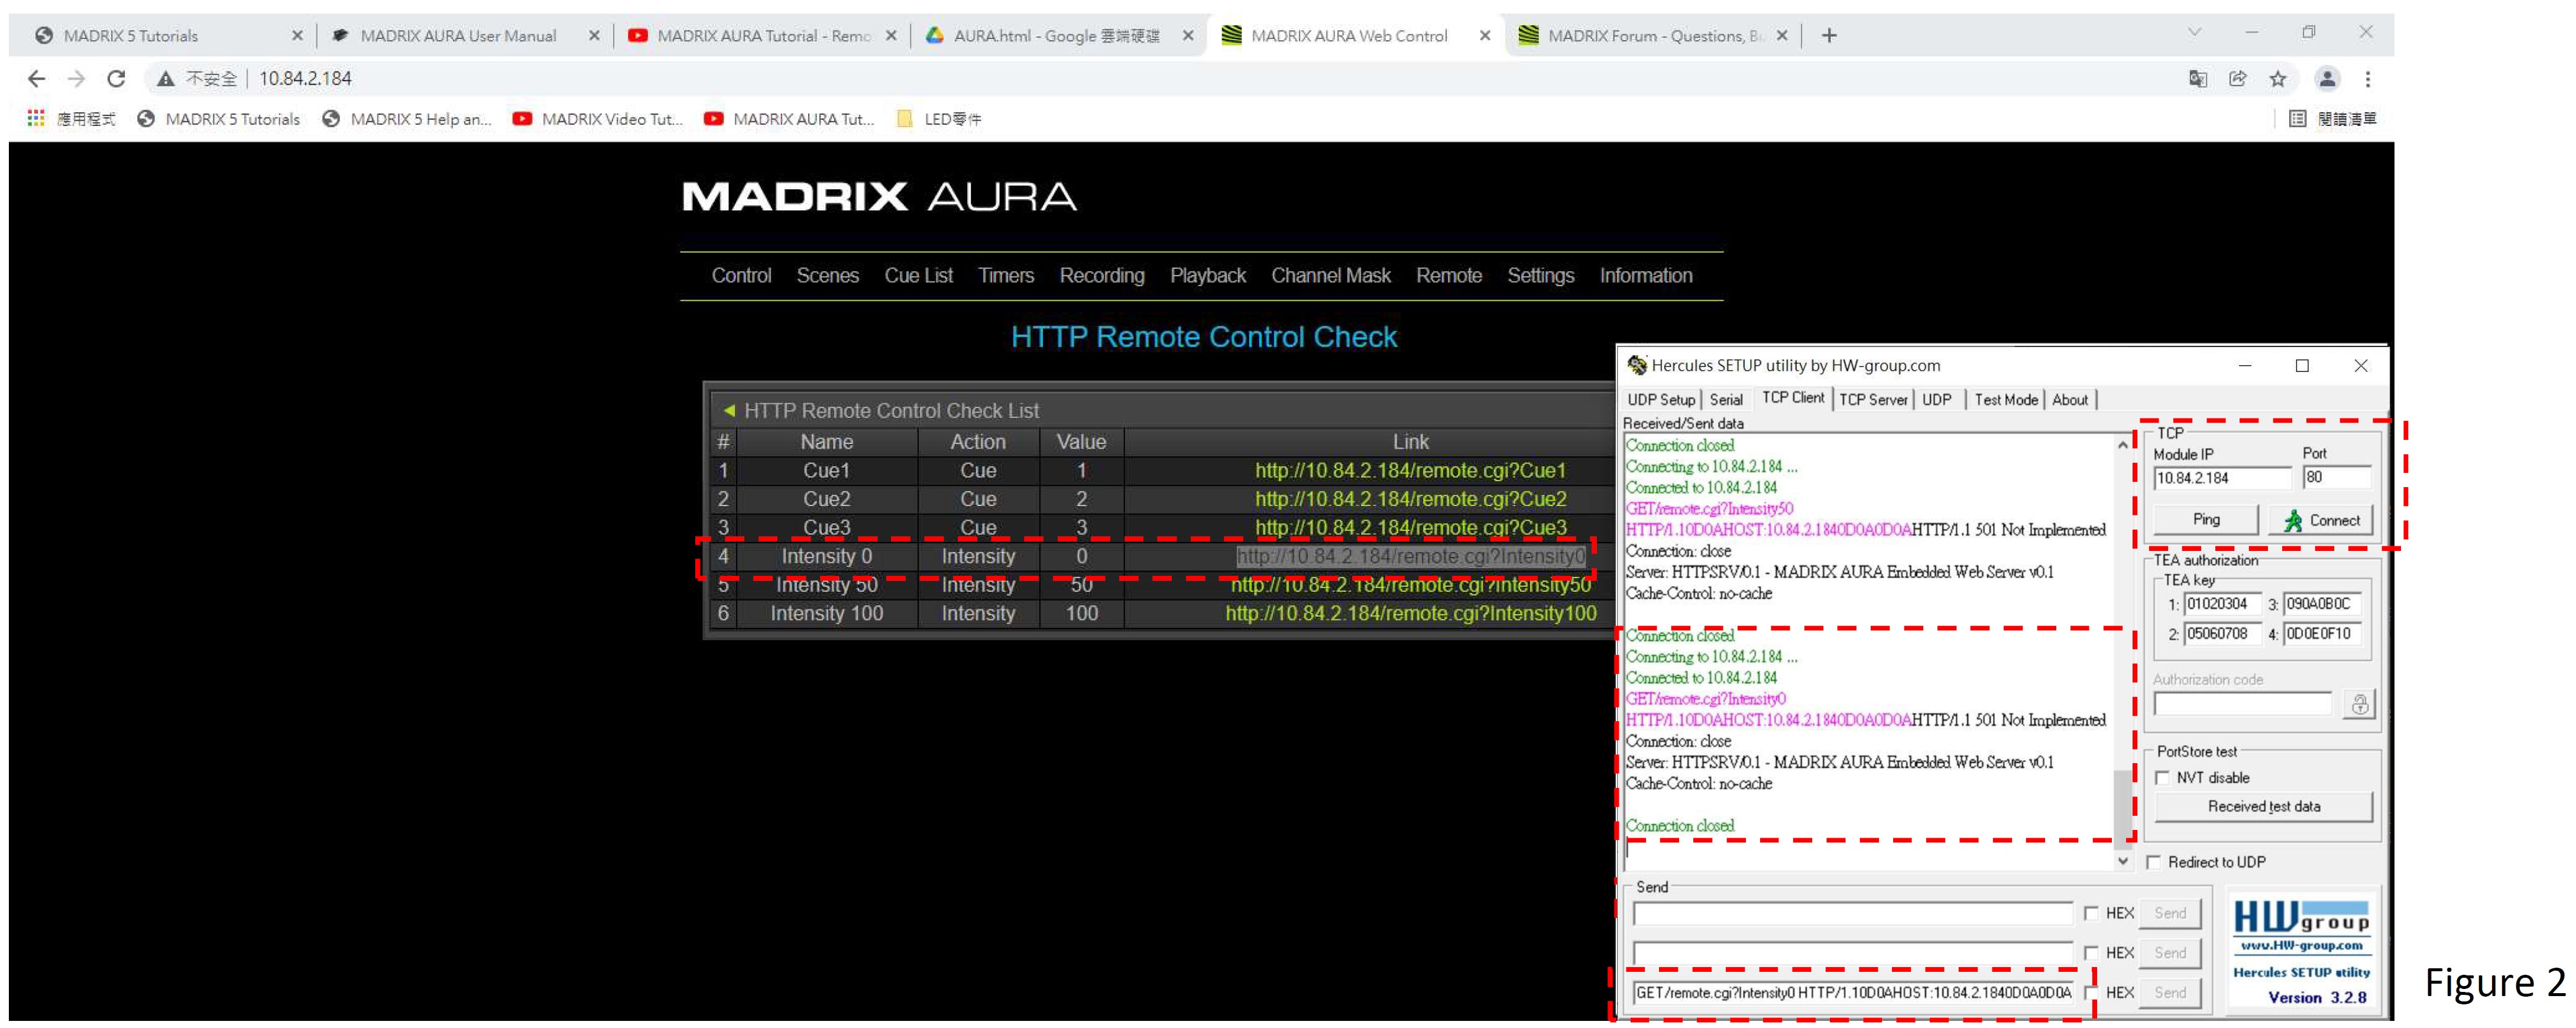This screenshot has width=2576, height=1028.
Task: Open a new browser tab with plus
Action: (1829, 36)
